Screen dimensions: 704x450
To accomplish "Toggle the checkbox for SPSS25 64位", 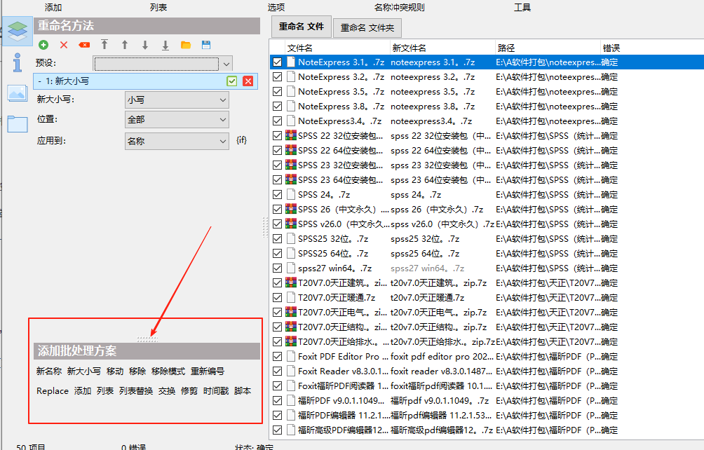I will (278, 254).
